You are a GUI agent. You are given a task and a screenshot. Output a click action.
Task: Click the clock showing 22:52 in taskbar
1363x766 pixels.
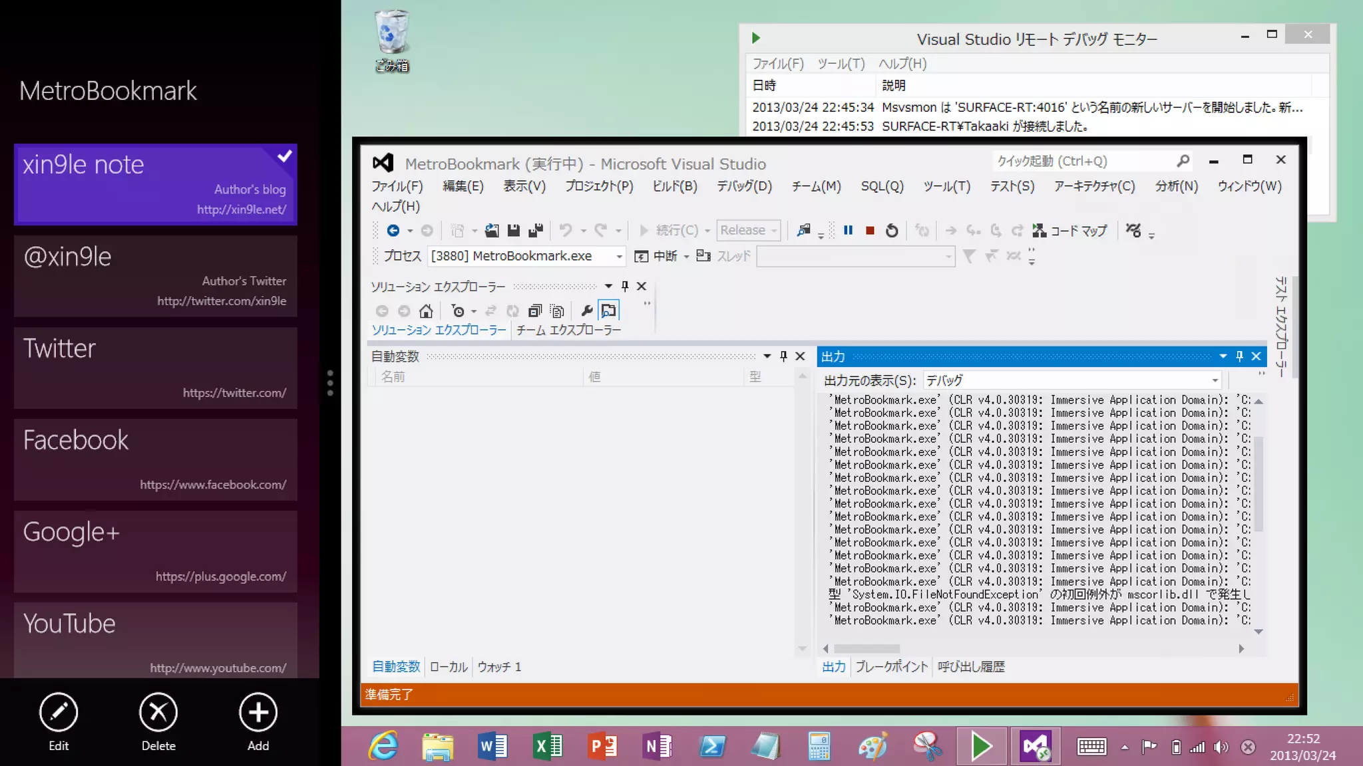click(1302, 747)
